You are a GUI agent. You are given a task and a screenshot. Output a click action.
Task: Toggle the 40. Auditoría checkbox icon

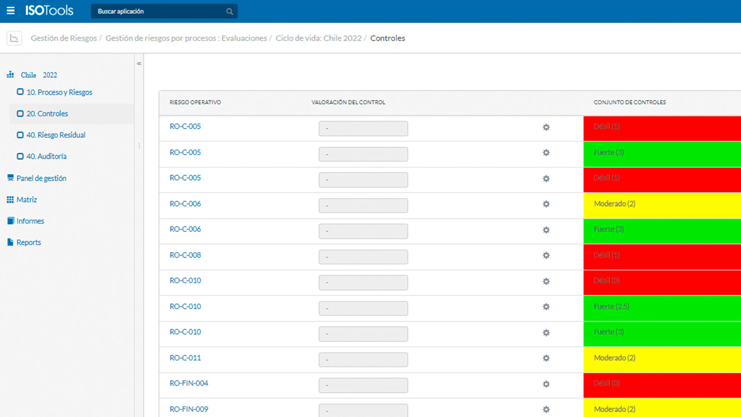click(x=20, y=156)
